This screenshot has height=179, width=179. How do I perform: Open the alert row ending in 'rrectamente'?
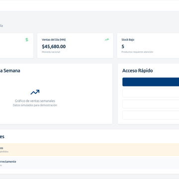pos(89,163)
